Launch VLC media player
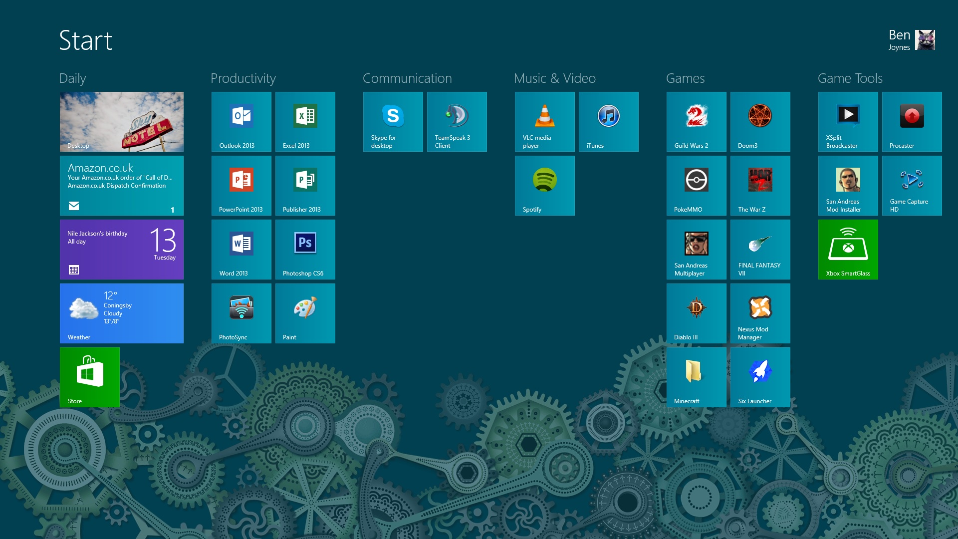This screenshot has height=539, width=958. (544, 121)
